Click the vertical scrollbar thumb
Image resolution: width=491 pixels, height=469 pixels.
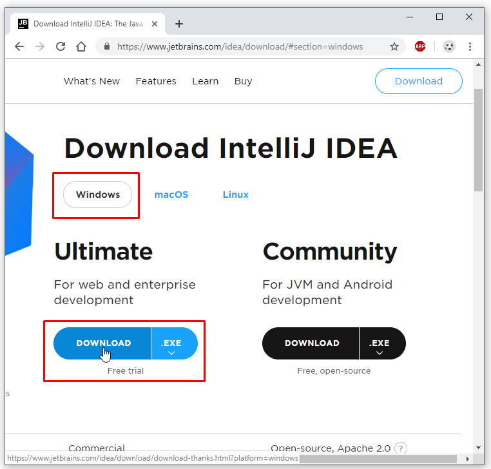478,140
